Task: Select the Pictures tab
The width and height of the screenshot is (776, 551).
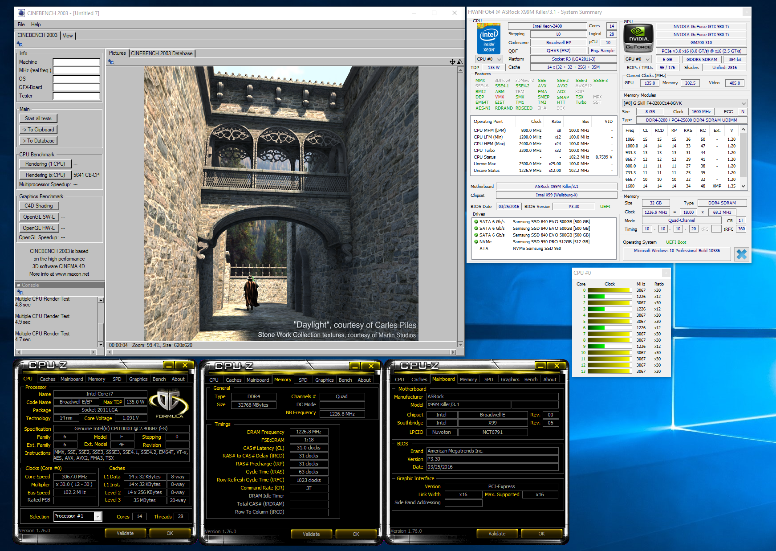Action: (118, 53)
